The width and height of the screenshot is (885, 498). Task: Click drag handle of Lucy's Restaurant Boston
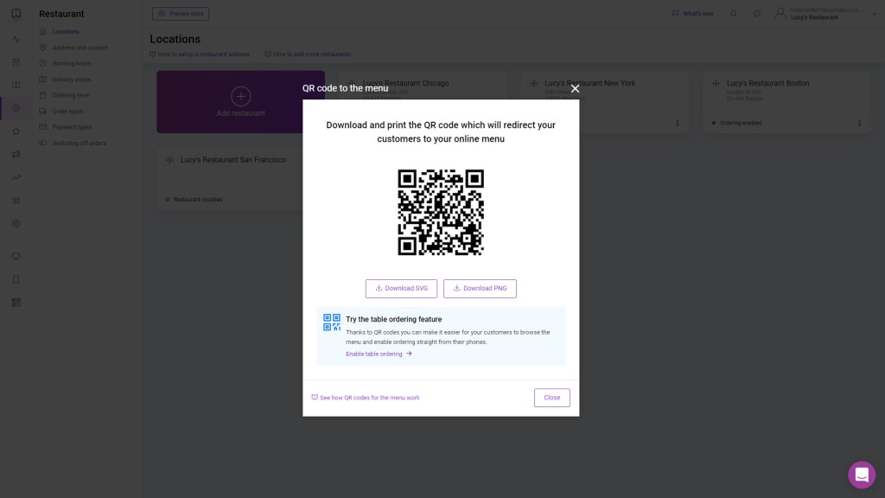(x=715, y=84)
